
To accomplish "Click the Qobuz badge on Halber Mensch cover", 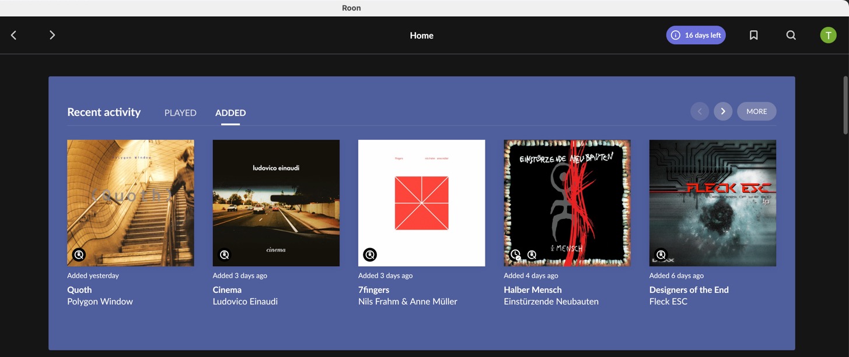I will (532, 255).
